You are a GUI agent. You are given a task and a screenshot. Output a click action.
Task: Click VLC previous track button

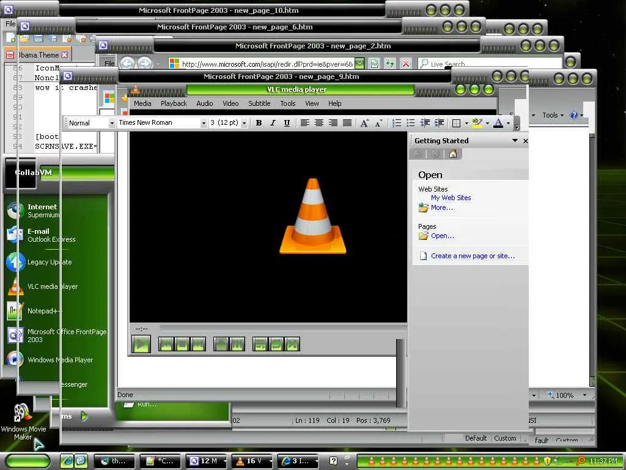point(166,344)
